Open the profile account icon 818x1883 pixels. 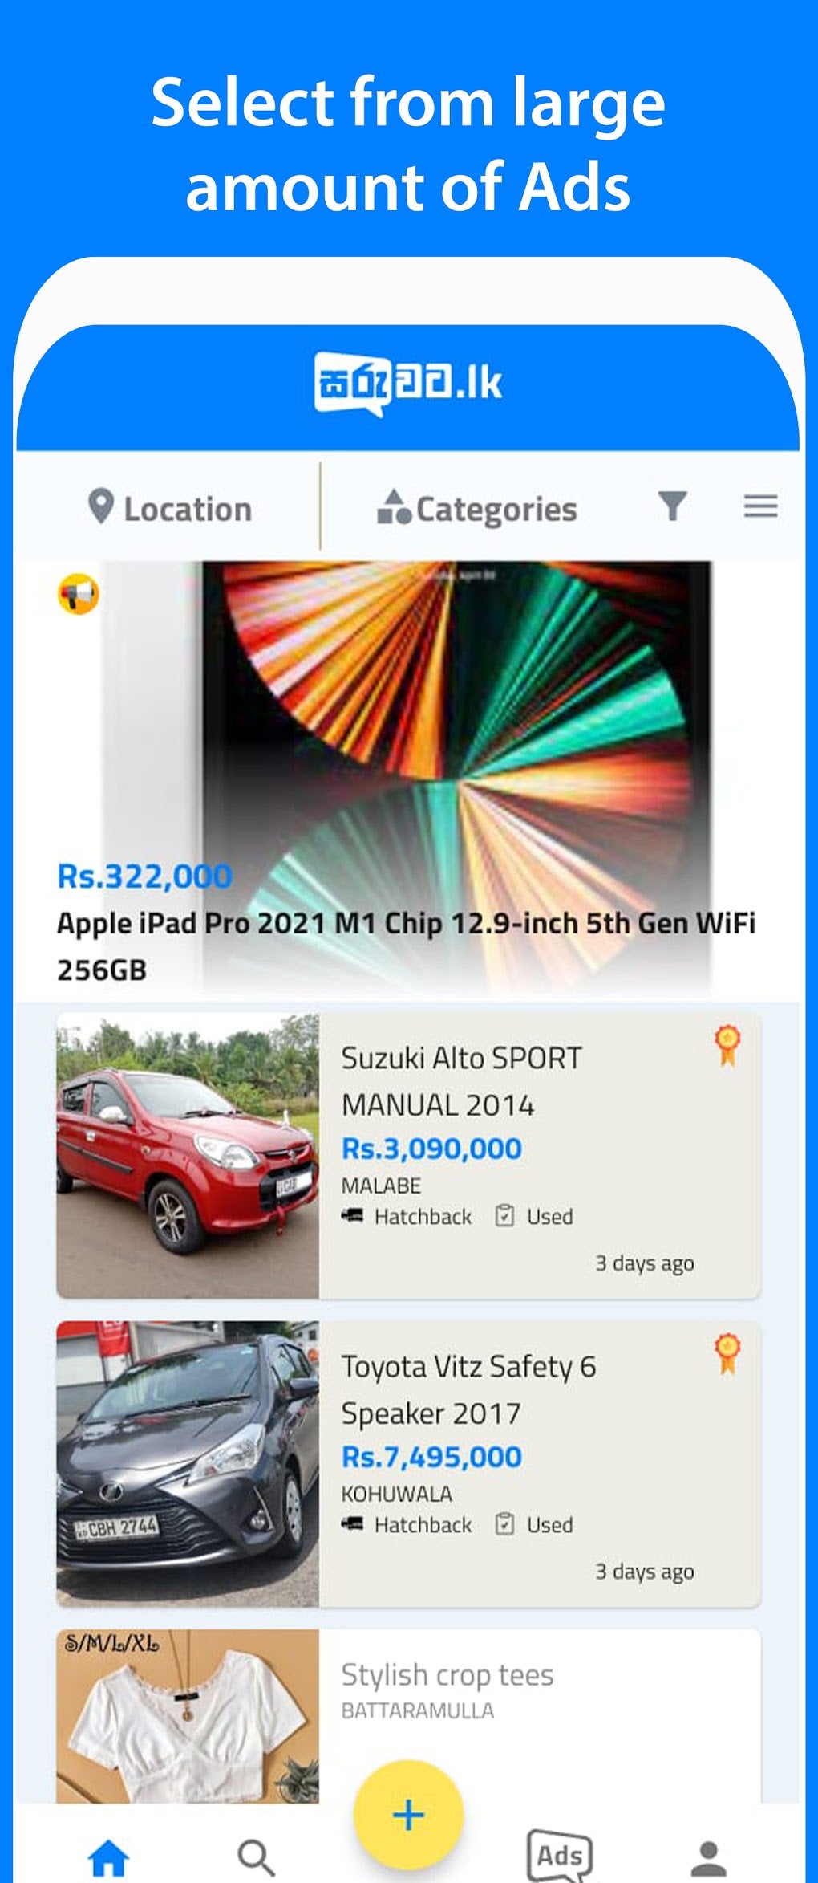pos(709,1858)
